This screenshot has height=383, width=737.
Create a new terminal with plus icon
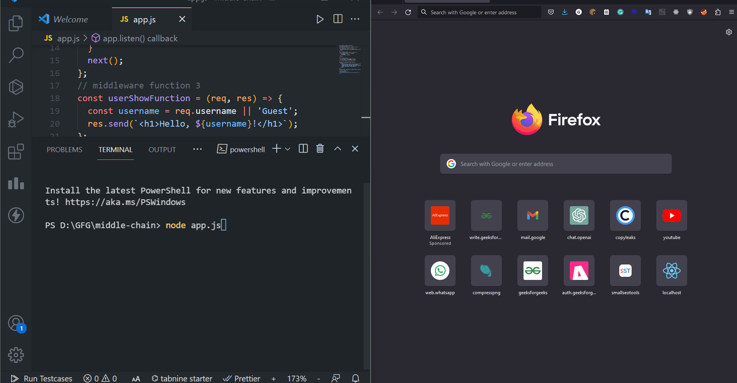(x=276, y=149)
